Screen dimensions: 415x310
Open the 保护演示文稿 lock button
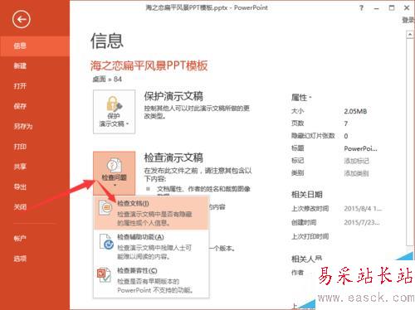point(115,112)
